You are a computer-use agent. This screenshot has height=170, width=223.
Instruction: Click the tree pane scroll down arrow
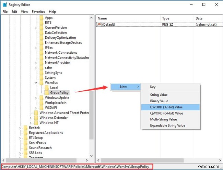click(x=92, y=156)
